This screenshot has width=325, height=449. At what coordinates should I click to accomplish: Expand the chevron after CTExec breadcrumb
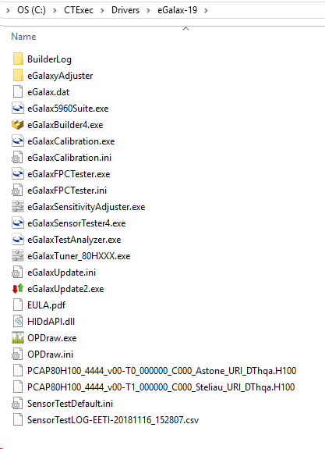(x=102, y=11)
